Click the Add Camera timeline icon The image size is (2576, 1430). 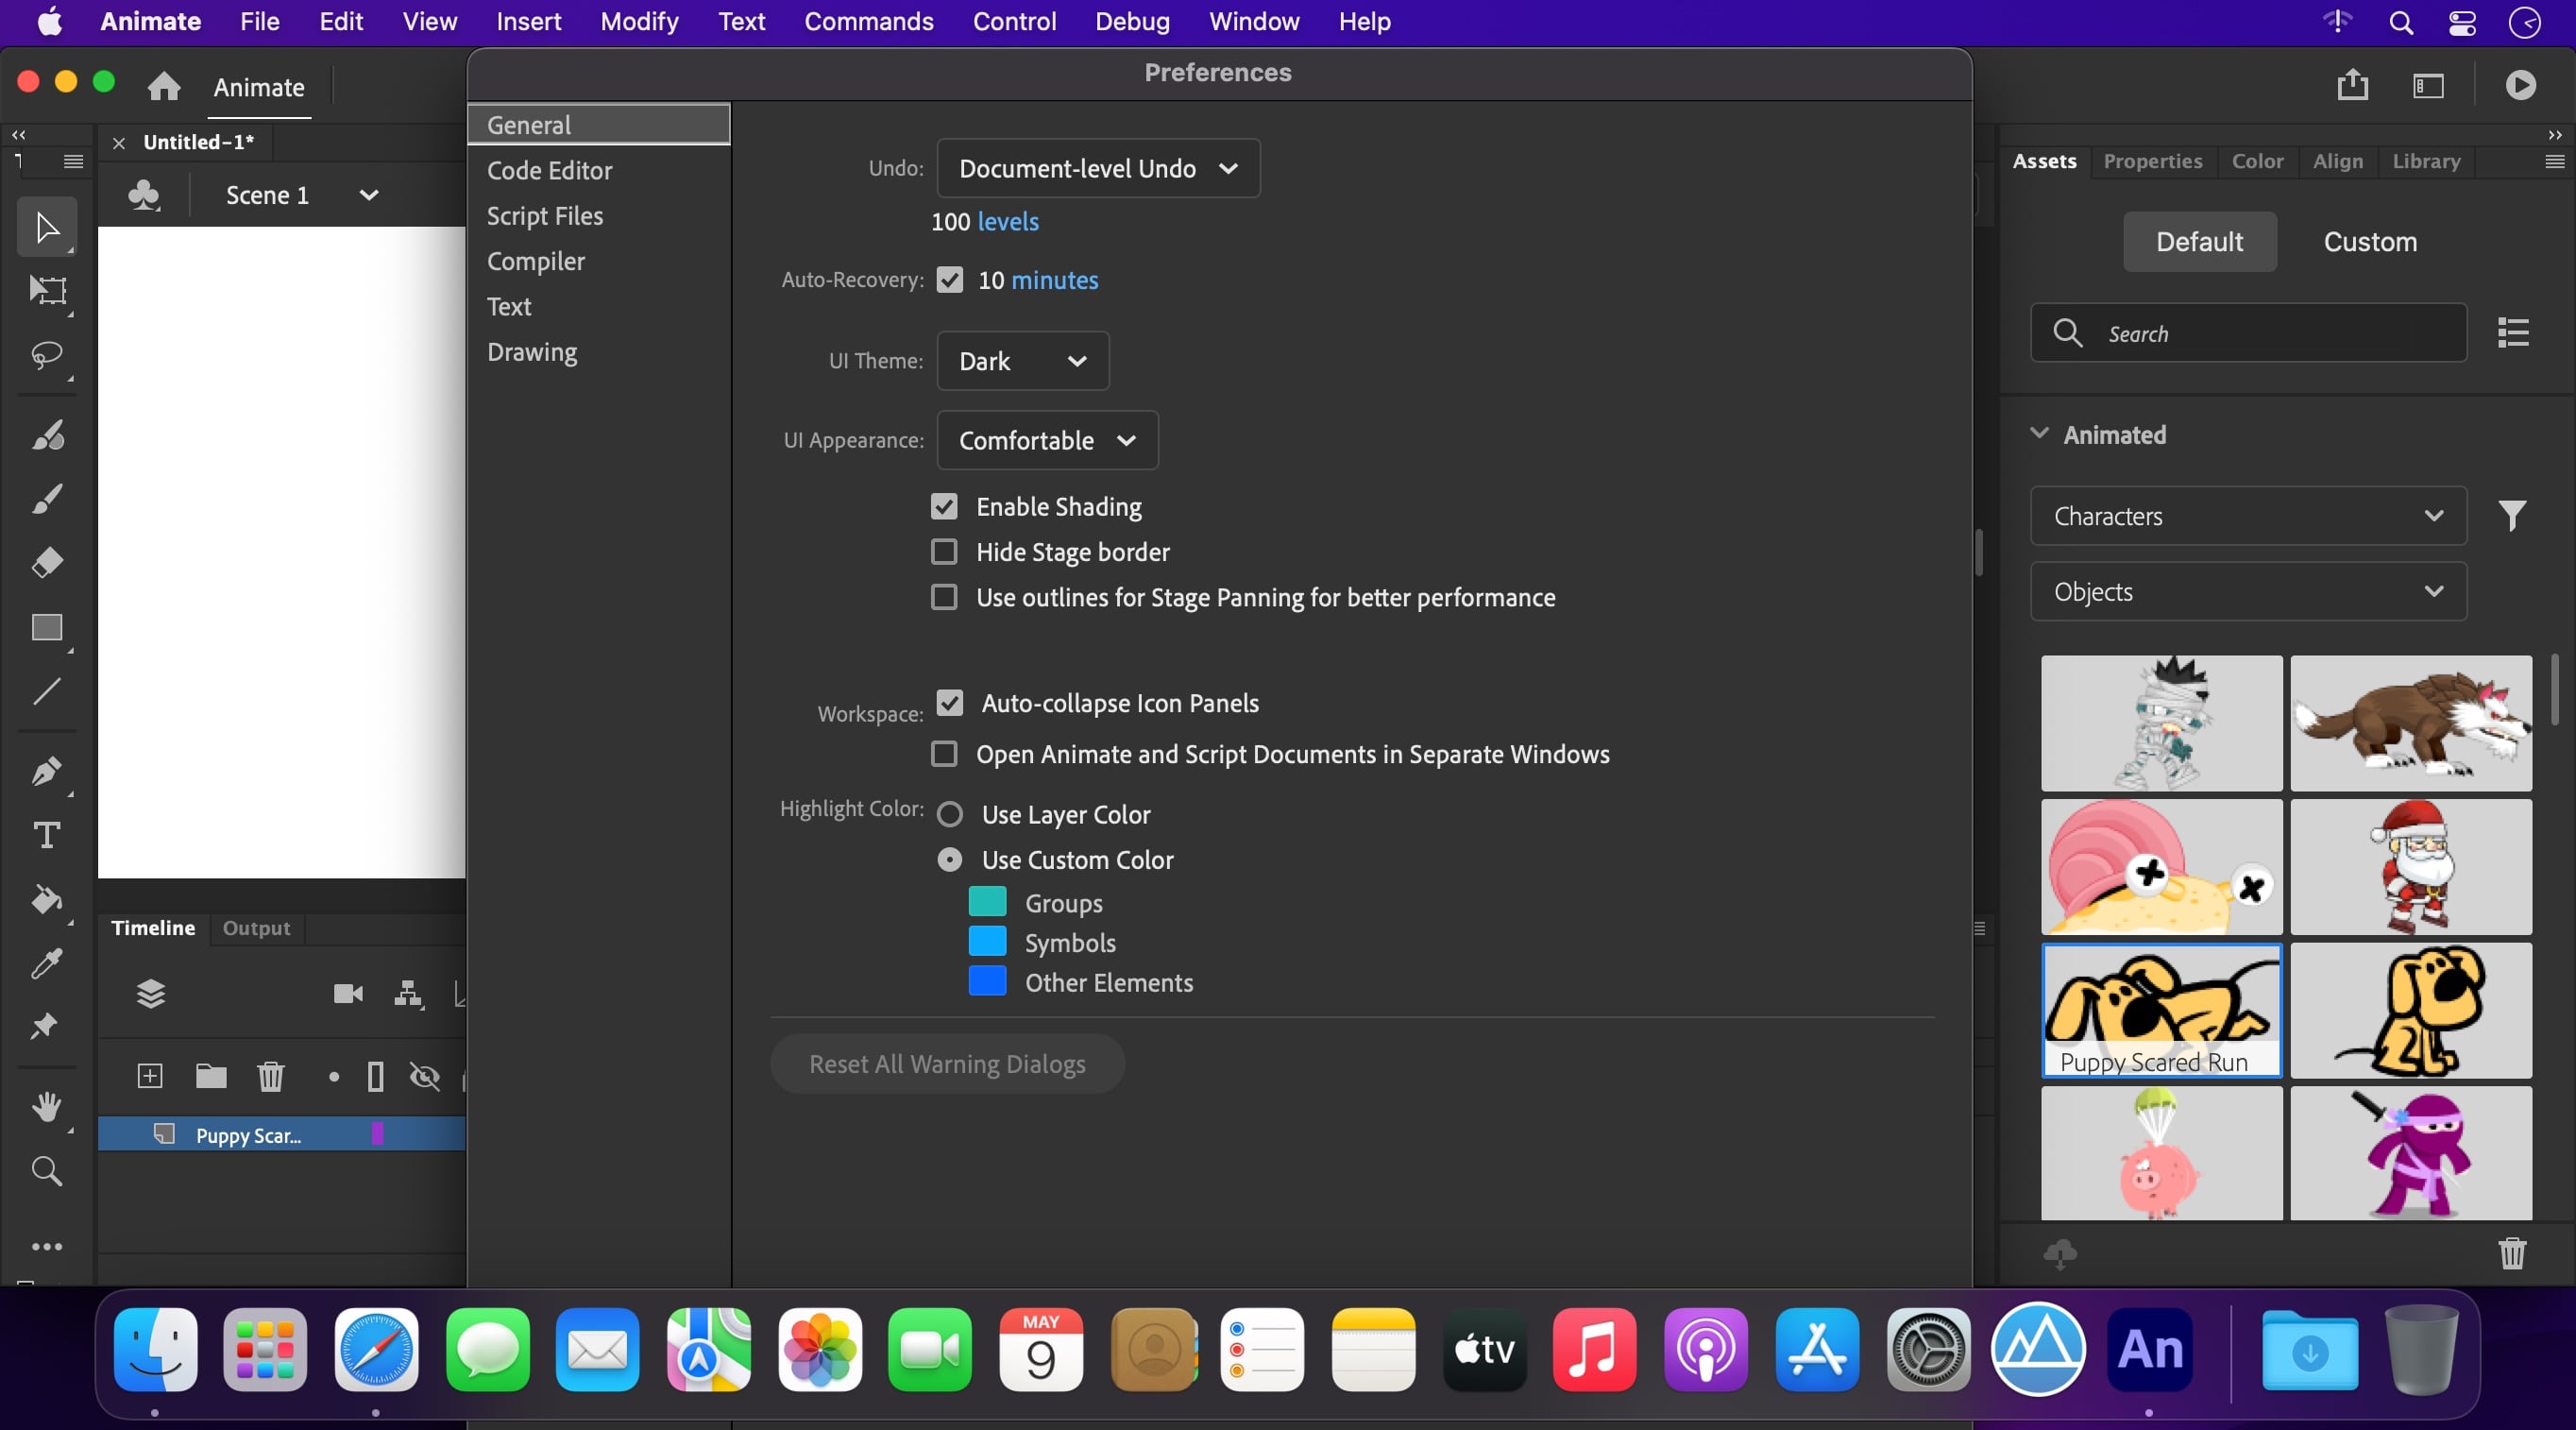pos(348,993)
